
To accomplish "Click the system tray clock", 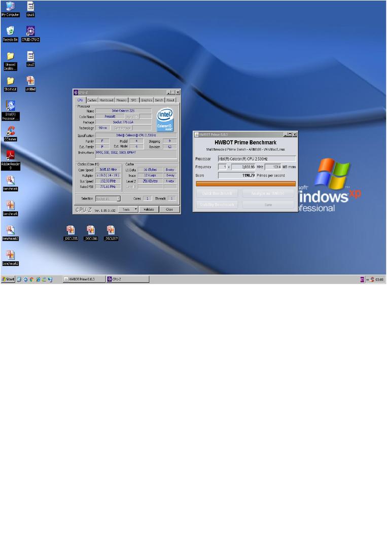I will (x=380, y=280).
